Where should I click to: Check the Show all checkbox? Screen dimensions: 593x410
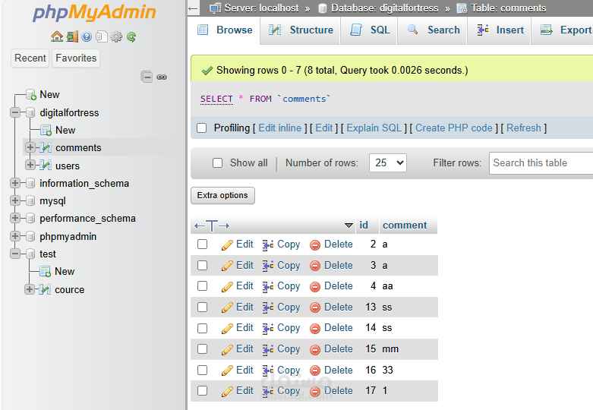[217, 162]
